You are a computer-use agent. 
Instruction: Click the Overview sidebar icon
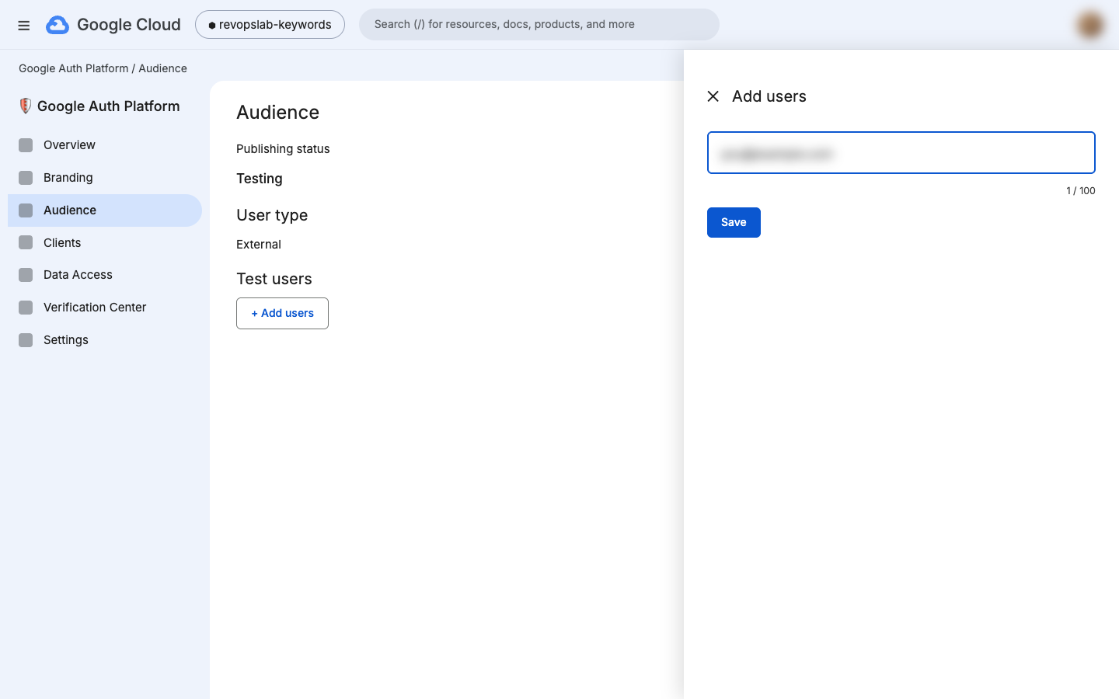(26, 145)
